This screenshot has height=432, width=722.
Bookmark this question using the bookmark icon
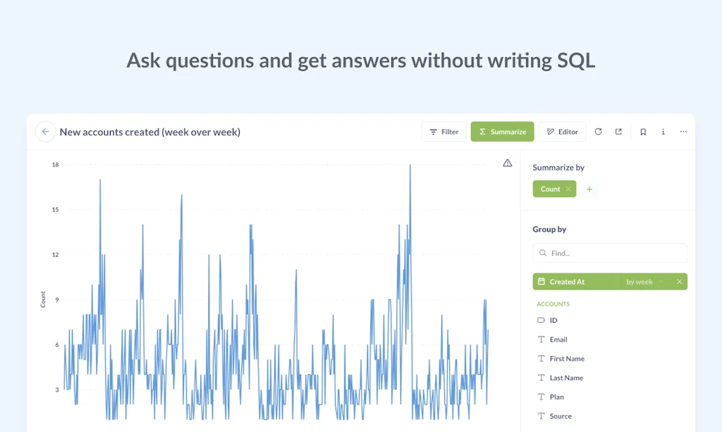point(642,131)
